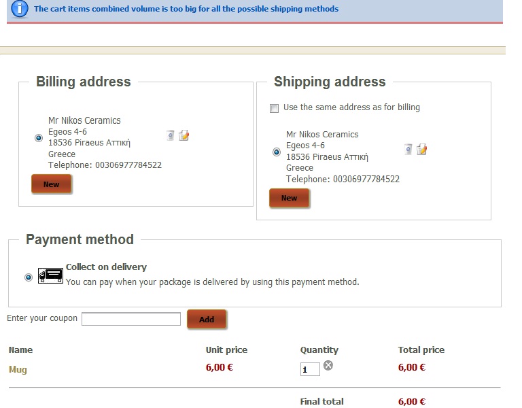Add a new billing address with New button
The width and height of the screenshot is (522, 408).
pos(51,184)
